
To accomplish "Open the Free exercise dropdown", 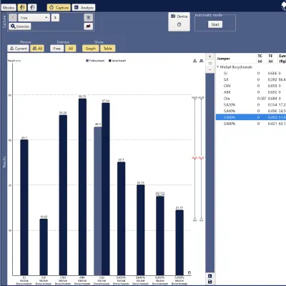I will (34, 18).
